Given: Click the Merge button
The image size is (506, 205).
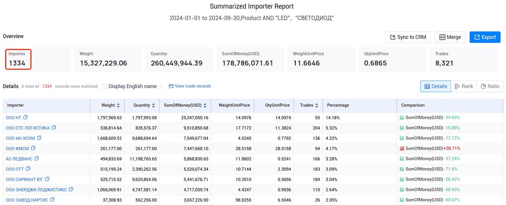Looking at the screenshot, I should (x=450, y=37).
